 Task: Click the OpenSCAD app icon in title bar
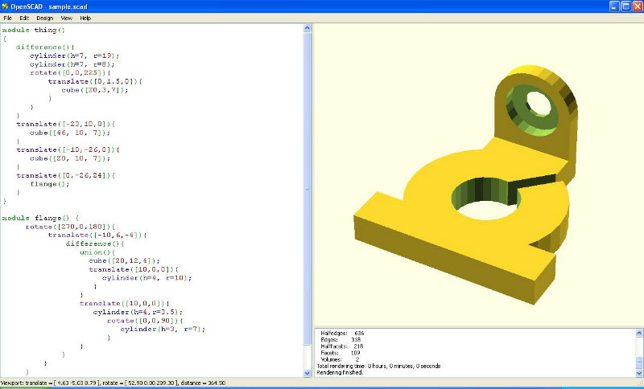pos(5,6)
